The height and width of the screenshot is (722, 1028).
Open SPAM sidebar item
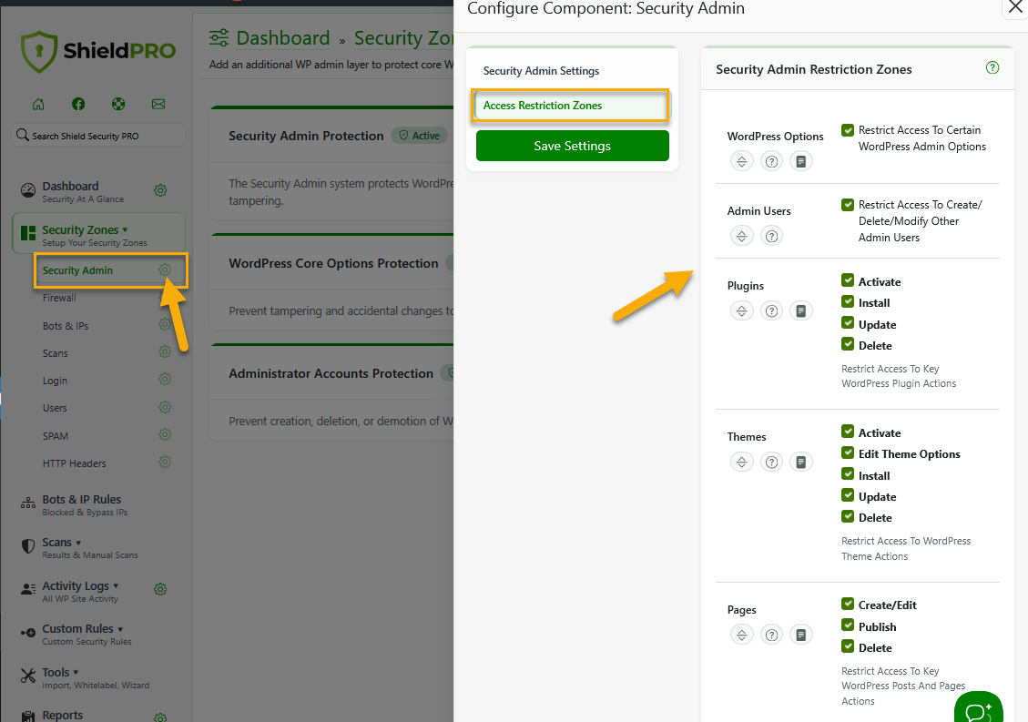pos(55,435)
